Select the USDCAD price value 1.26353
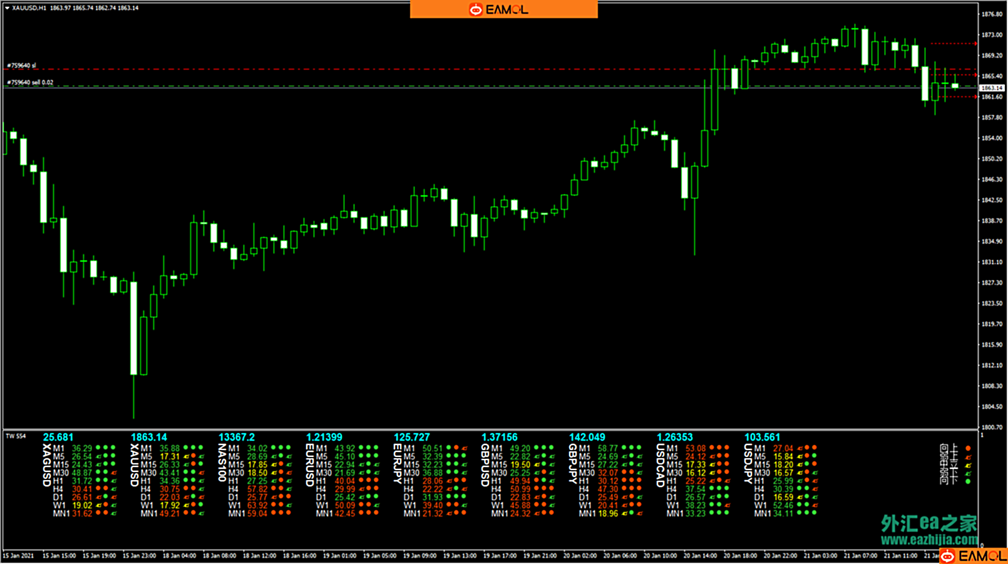The image size is (1008, 564). (674, 437)
